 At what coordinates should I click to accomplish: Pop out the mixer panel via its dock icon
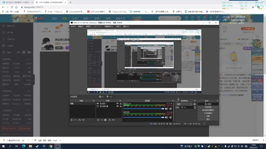[x=173, y=101]
